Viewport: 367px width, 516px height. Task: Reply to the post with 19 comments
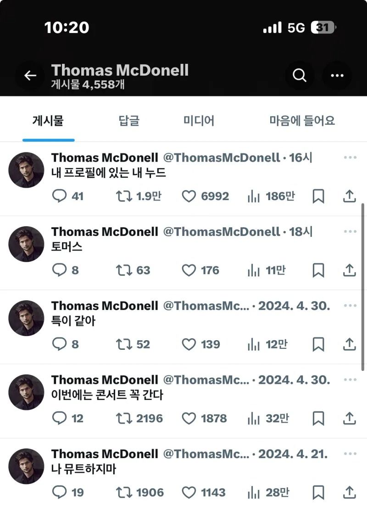tap(60, 493)
